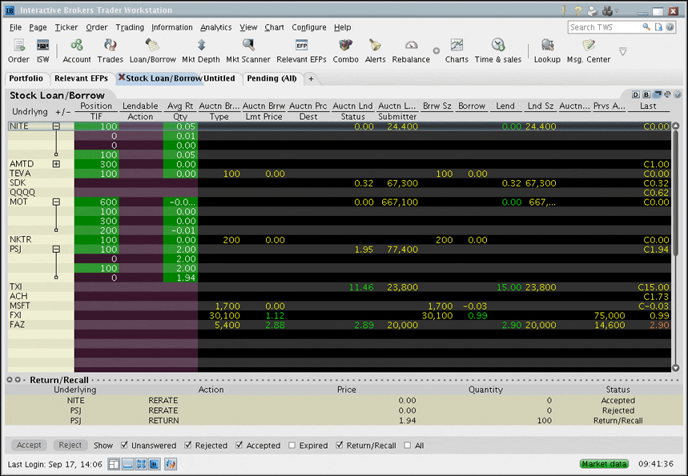Click the B icon in Stock Loan/Borrow header
688x476 pixels.
[x=646, y=94]
